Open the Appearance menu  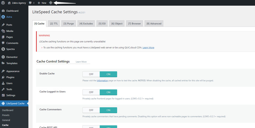(x=13, y=71)
